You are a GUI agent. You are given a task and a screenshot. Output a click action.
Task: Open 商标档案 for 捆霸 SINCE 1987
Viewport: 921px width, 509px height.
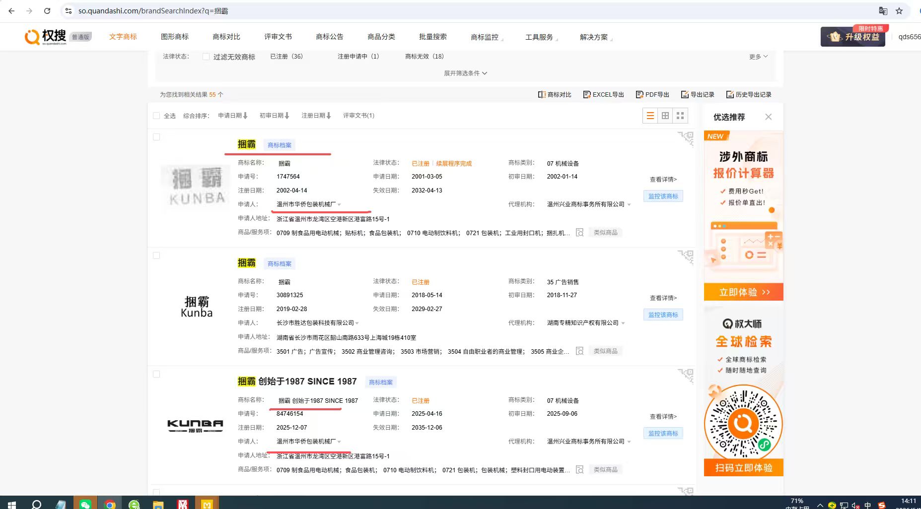[381, 382]
